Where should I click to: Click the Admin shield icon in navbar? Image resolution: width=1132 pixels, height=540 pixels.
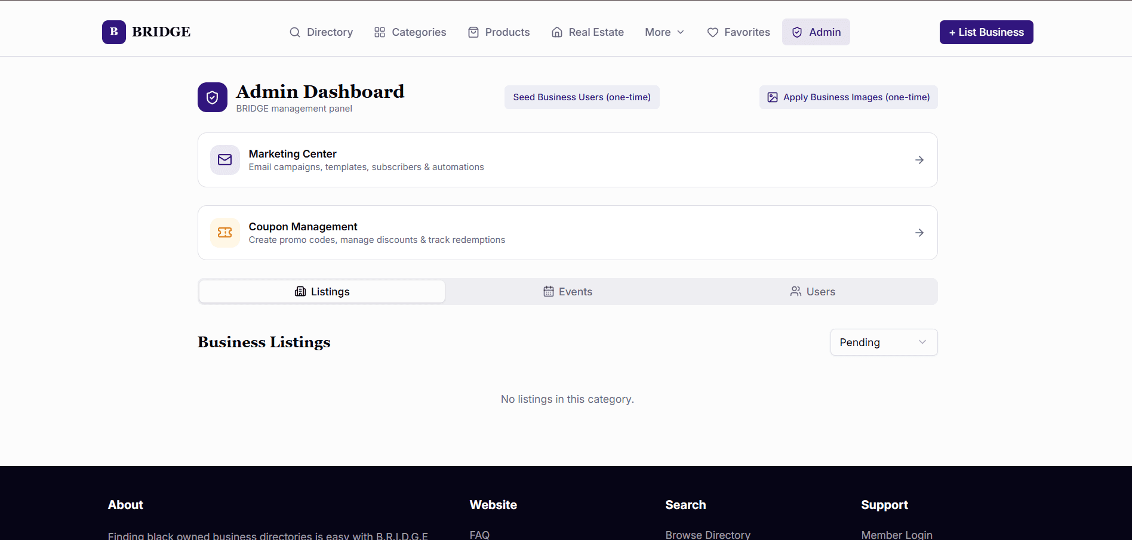click(797, 32)
